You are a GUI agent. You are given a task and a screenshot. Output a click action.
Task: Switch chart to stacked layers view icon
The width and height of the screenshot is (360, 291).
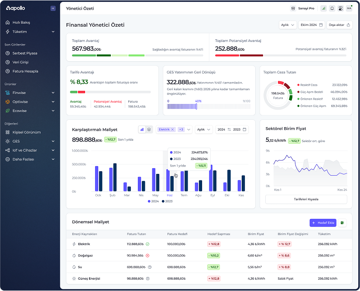pyautogui.click(x=149, y=129)
